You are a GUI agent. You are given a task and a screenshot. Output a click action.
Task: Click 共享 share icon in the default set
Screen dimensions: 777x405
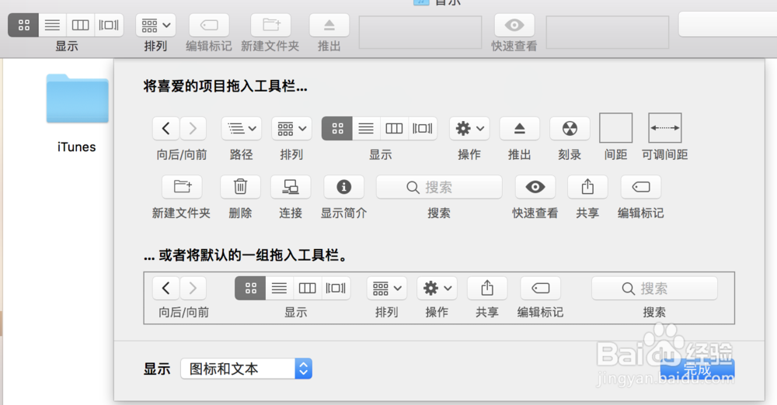point(487,288)
